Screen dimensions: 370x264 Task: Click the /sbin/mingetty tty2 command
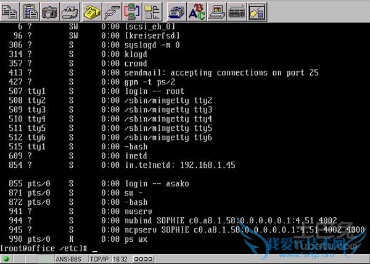tap(168, 101)
